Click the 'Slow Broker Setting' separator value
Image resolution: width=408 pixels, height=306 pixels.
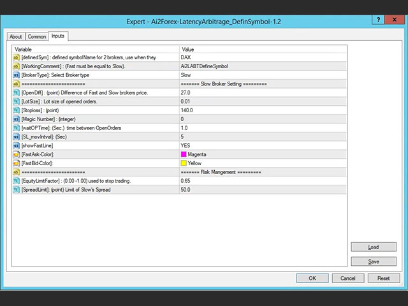[x=224, y=84]
